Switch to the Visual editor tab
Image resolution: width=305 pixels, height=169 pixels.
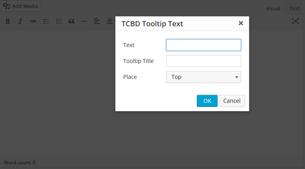pyautogui.click(x=273, y=9)
